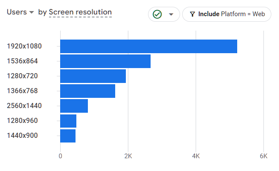This screenshot has height=171, width=279.
Task: Click the 1536x864 row label
Action: point(22,61)
